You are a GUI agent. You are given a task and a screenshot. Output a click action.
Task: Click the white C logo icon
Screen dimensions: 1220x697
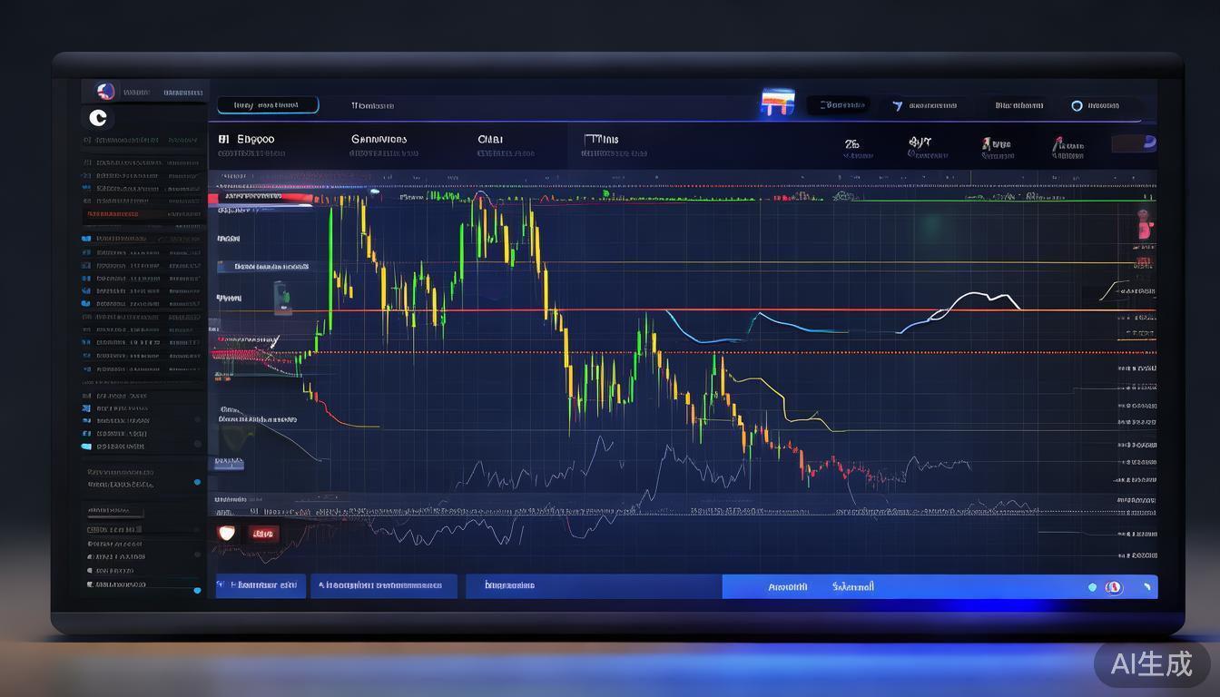point(99,118)
